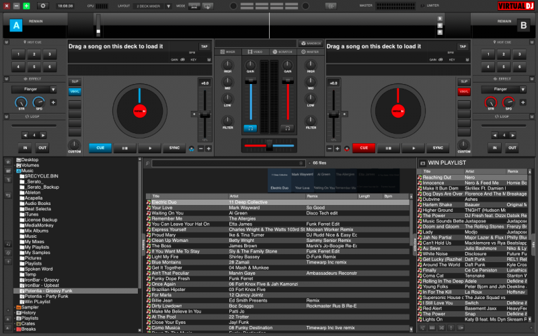Toggle VINYL mode on deck A
Image resolution: width=538 pixels, height=336 pixels.
(x=75, y=91)
